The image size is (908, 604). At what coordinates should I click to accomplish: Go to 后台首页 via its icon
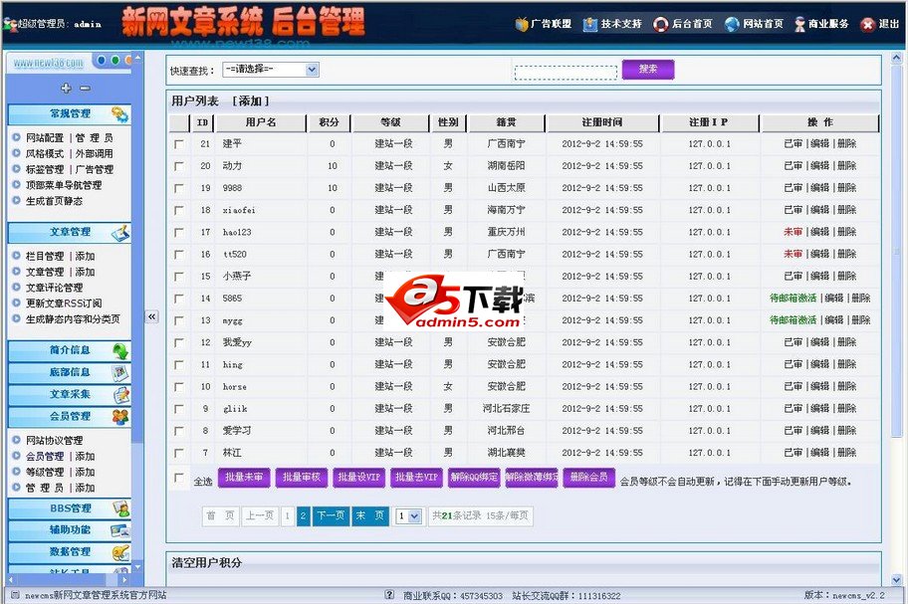click(x=661, y=24)
